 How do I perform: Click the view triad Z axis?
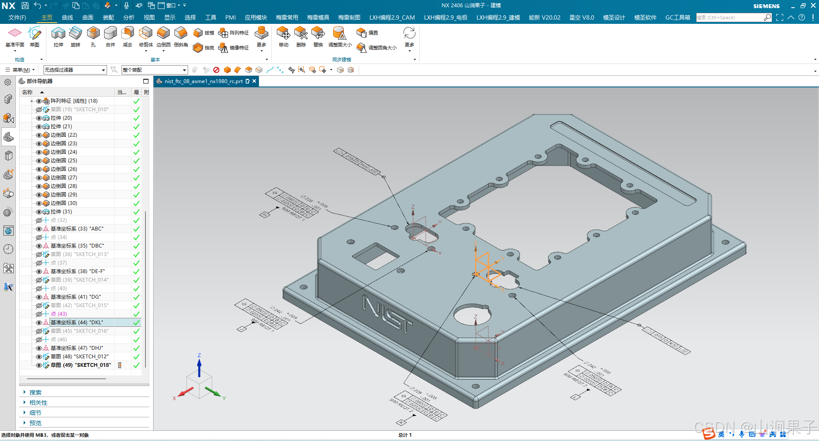pyautogui.click(x=199, y=366)
